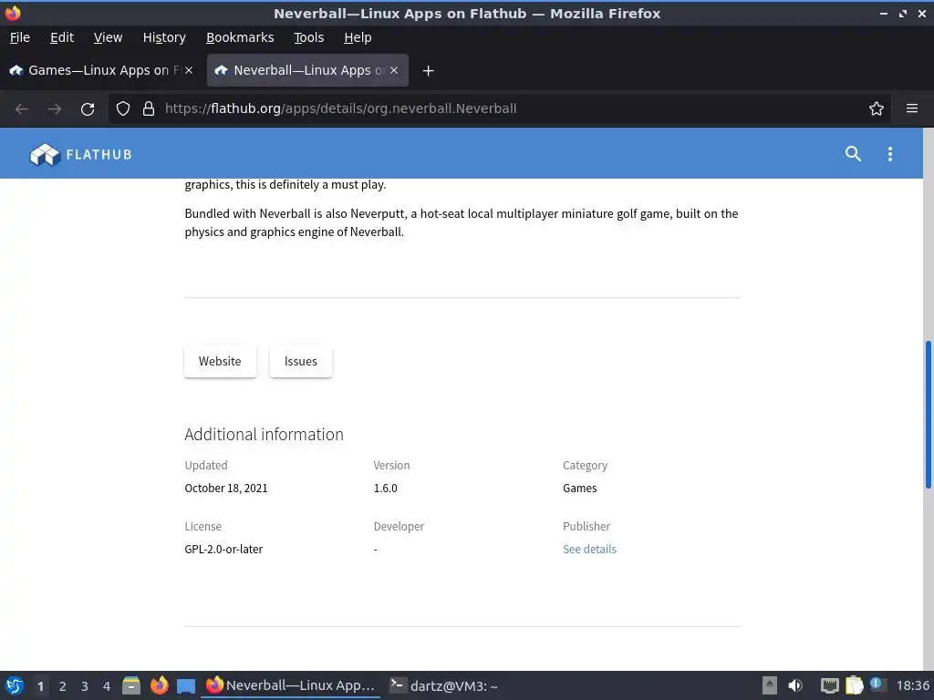Close the Neverball—Linux Apps tab
Screen dimensions: 934x700
coord(394,70)
